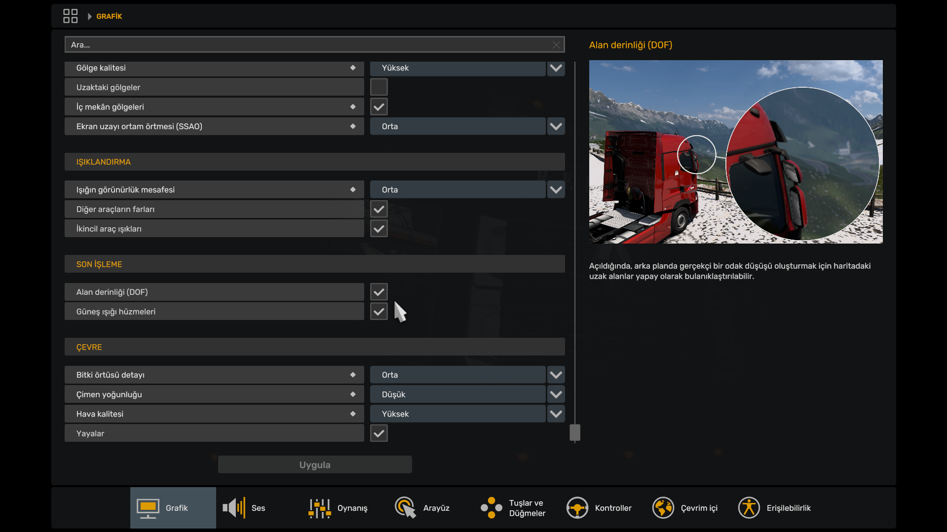Enable Uzaktaki gölgeler checkbox
The height and width of the screenshot is (532, 947).
[x=379, y=87]
